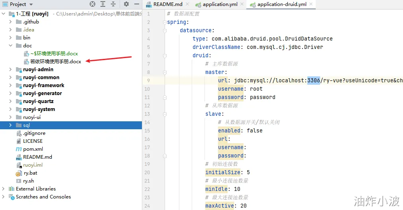The width and height of the screenshot is (403, 210).
Task: Click the driverClassName key in editor
Action: pyautogui.click(x=216, y=47)
